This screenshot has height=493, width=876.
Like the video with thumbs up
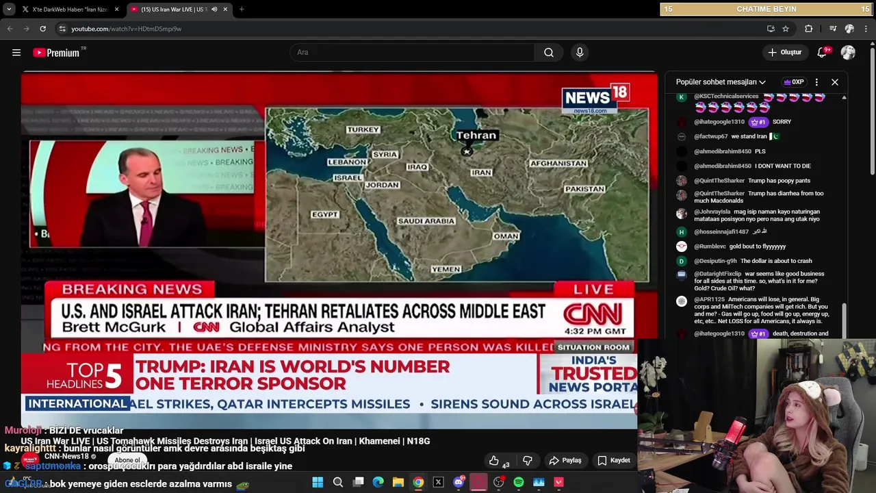click(499, 461)
